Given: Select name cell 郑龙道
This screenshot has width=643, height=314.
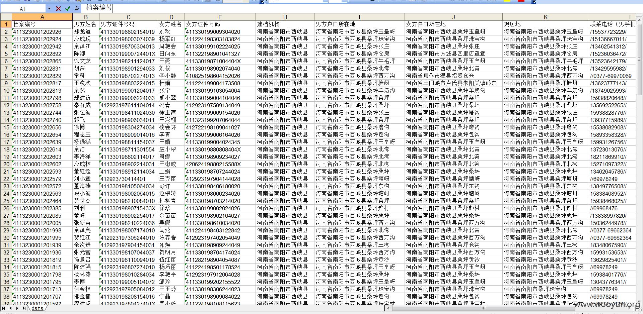Looking at the screenshot, I should point(86,32).
